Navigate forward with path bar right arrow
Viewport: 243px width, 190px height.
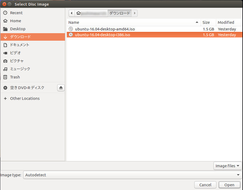coord(135,13)
